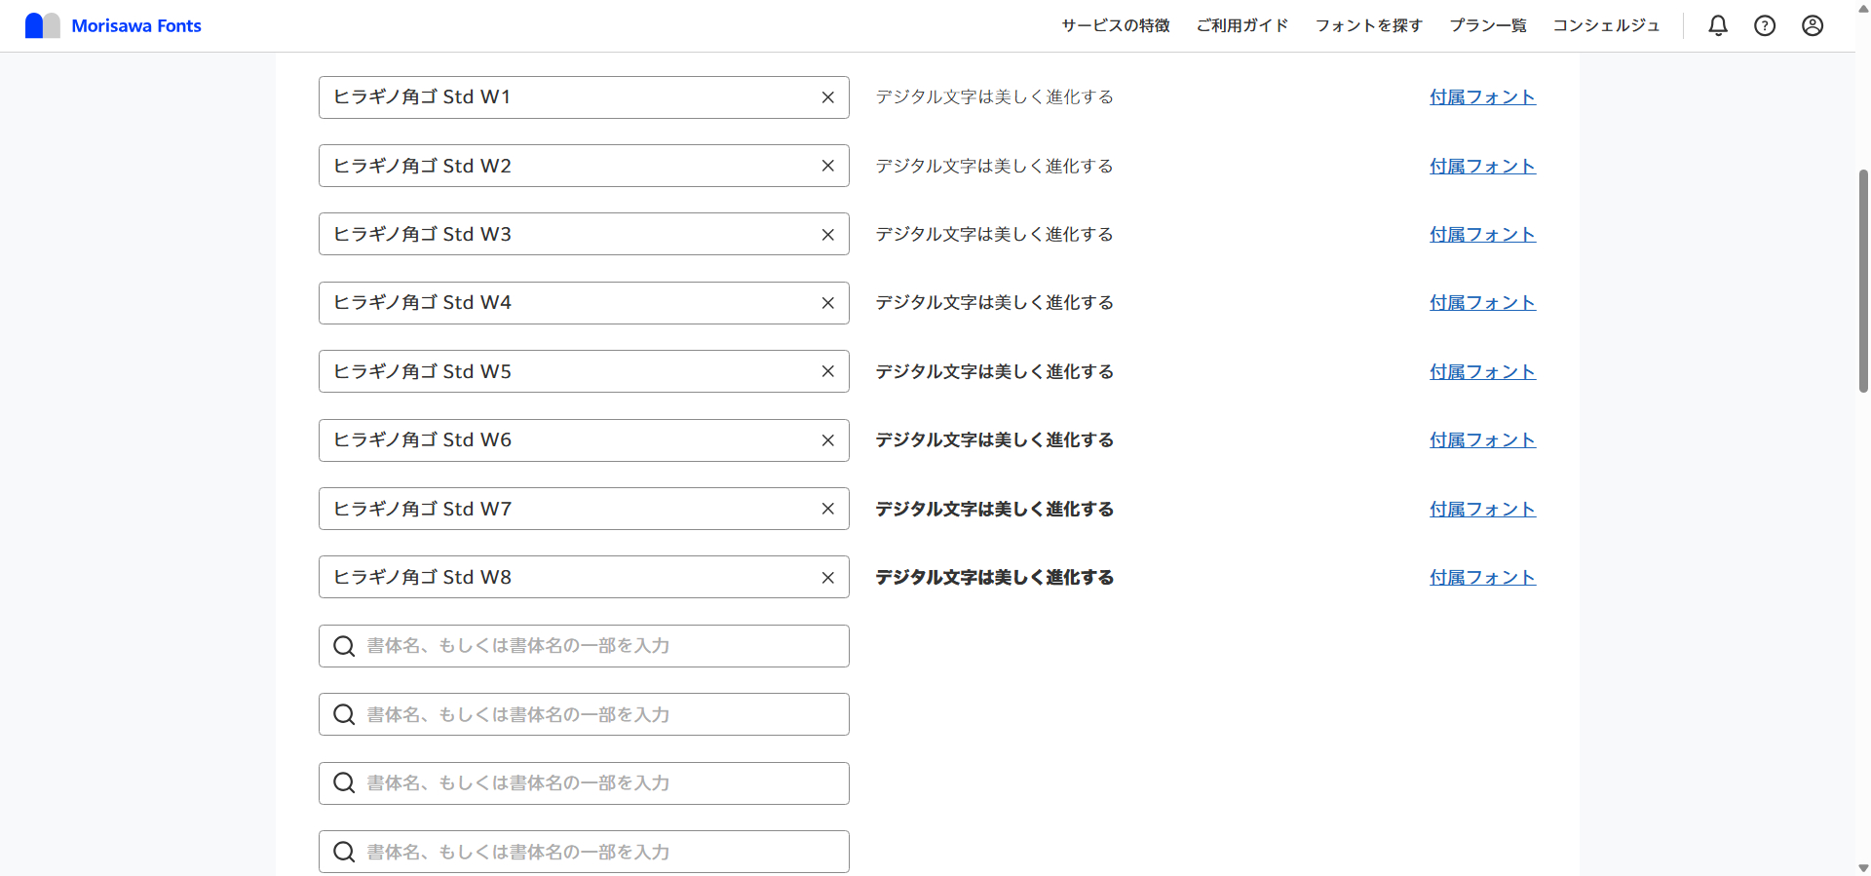Open フォントを探す in the top navigation
Image resolution: width=1871 pixels, height=876 pixels.
[x=1369, y=25]
